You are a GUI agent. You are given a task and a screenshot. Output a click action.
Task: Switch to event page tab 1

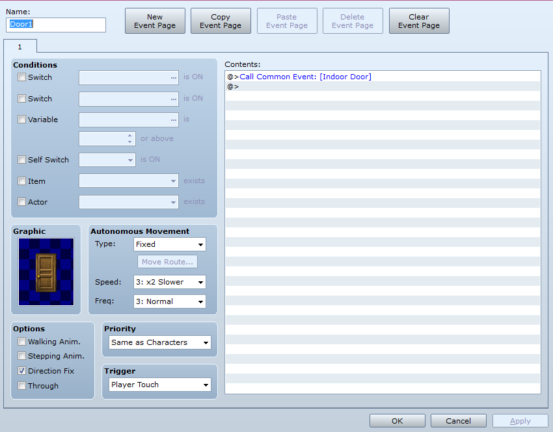[20, 47]
